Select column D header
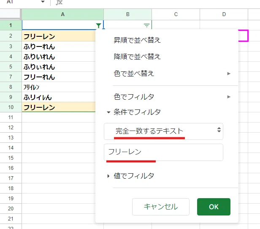This screenshot has height=229, width=260. (224, 14)
